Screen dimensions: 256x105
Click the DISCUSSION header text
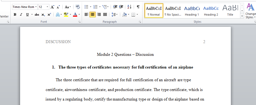point(58,42)
